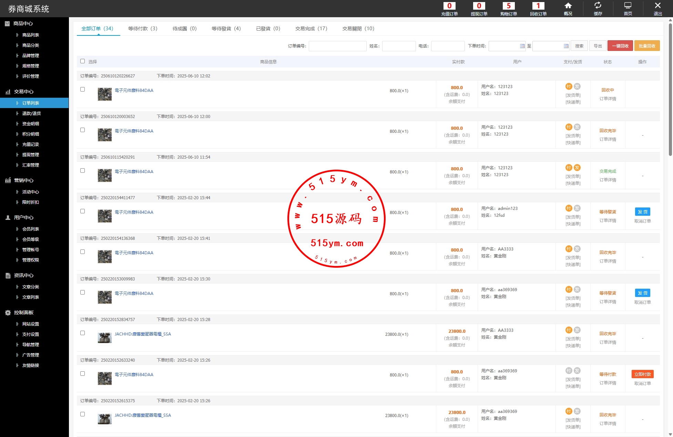Check order 250220154411477 checkbox

82,211
